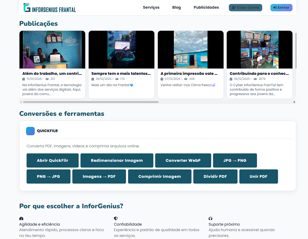The height and width of the screenshot is (239, 308).
Task: Click the Confiabilidade label
Action: tap(128, 224)
